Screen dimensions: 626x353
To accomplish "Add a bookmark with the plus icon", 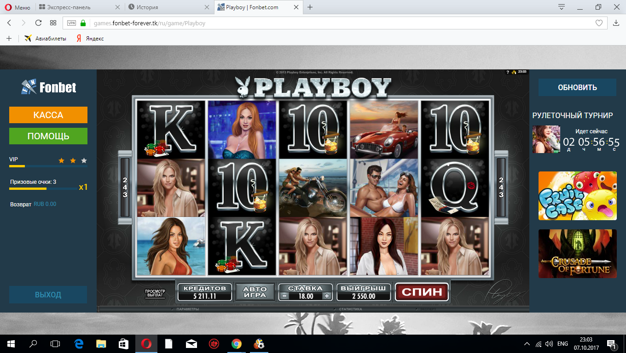I will coord(9,39).
